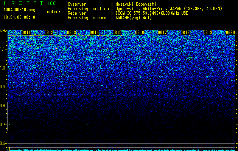Image resolution: width=238 pixels, height=151 pixels.
Task: Click the 0614 time marker
Action: (94, 32)
